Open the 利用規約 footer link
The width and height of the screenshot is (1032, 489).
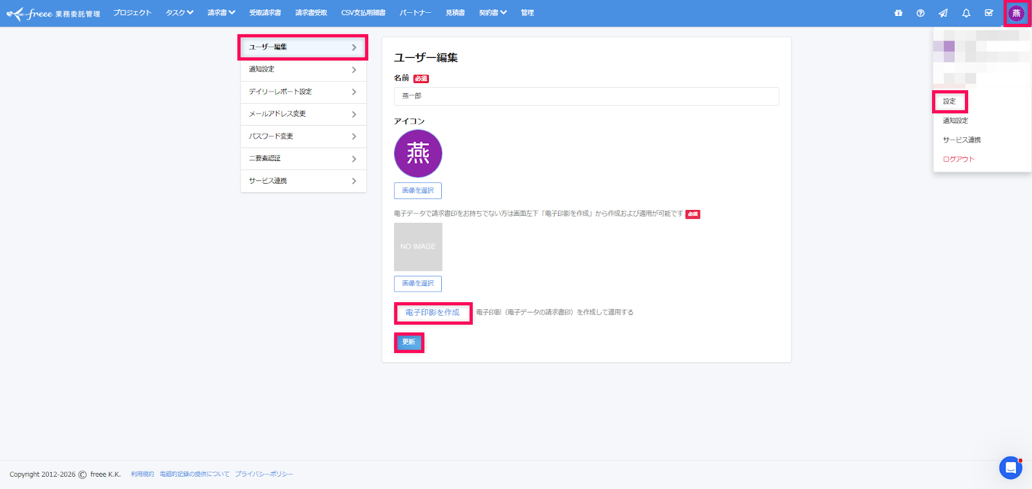point(143,474)
